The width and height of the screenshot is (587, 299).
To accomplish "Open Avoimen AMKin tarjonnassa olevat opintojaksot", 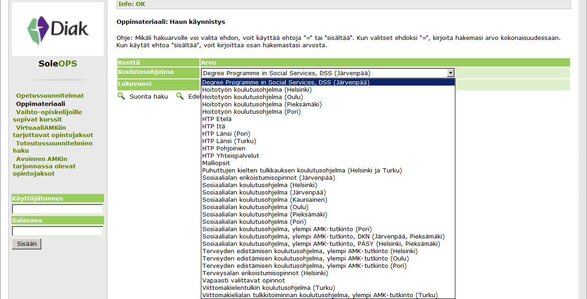I will coord(44,166).
